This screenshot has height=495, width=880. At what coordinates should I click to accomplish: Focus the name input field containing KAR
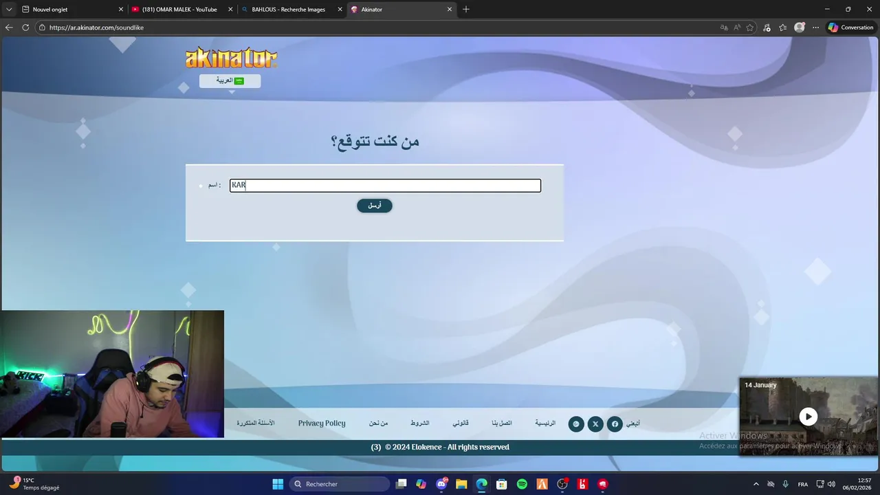[x=385, y=186]
